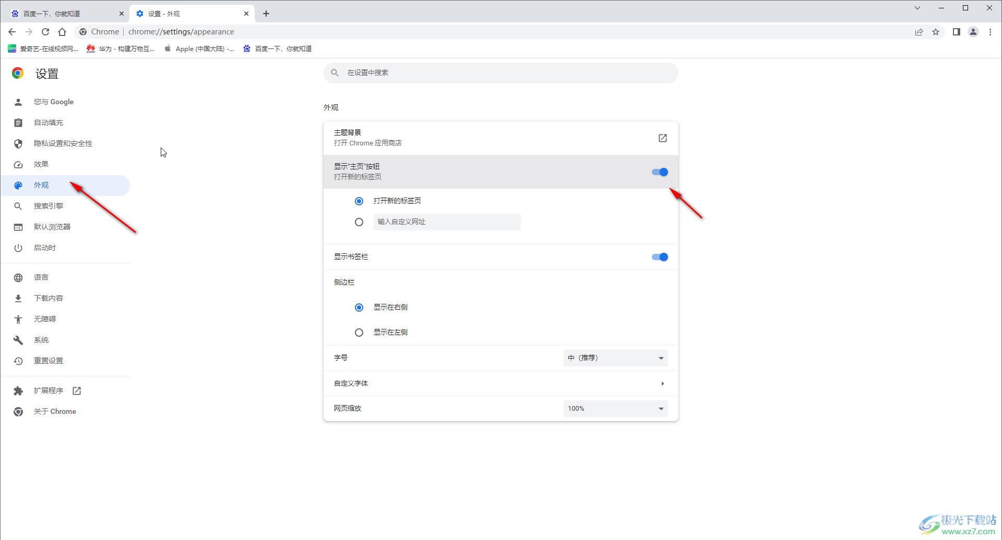Open 重置设置 section
The width and height of the screenshot is (1002, 540).
(65, 361)
